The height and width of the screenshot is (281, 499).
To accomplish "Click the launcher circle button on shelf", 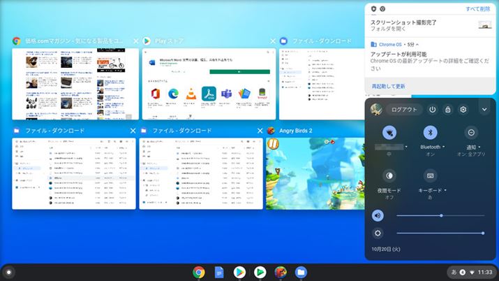I will click(8, 272).
